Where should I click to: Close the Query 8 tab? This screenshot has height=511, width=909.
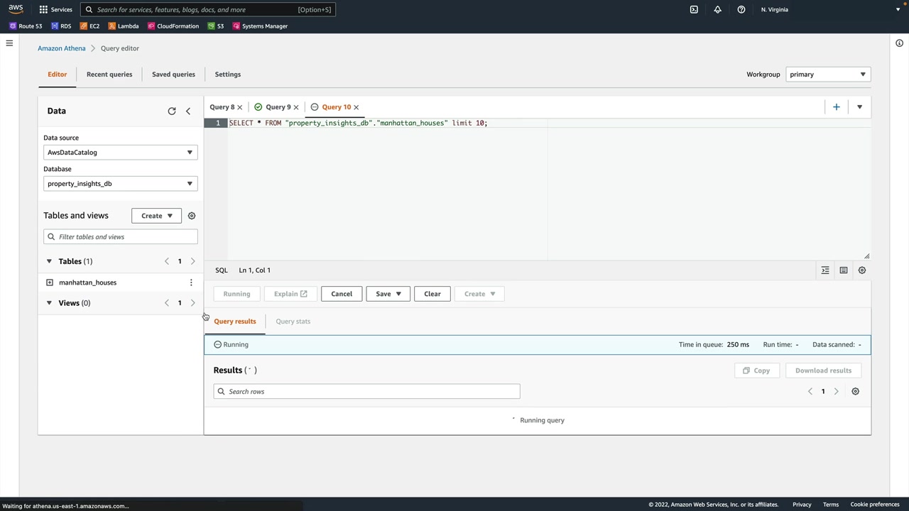pos(239,107)
